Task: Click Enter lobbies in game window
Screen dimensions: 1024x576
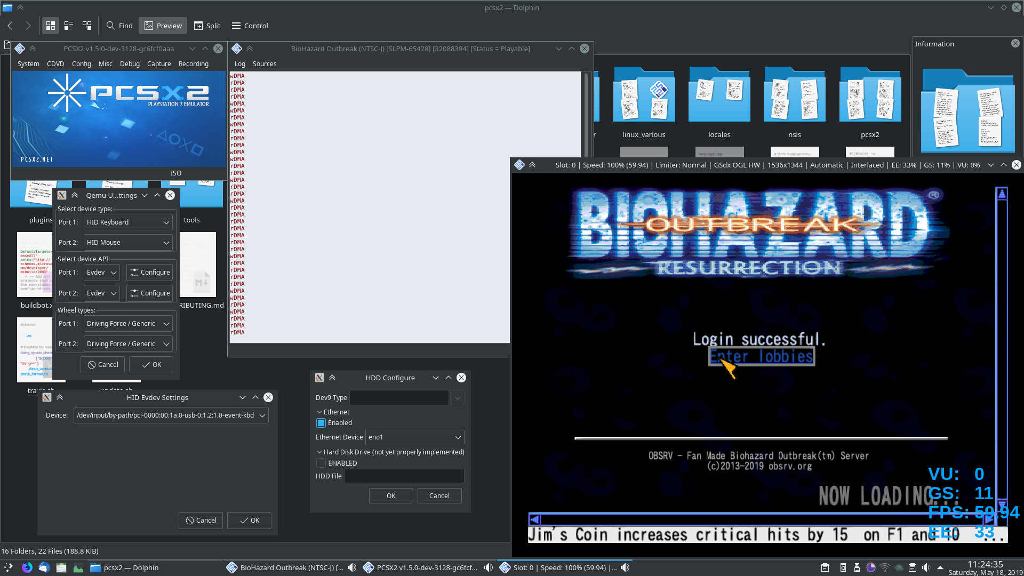Action: click(762, 356)
